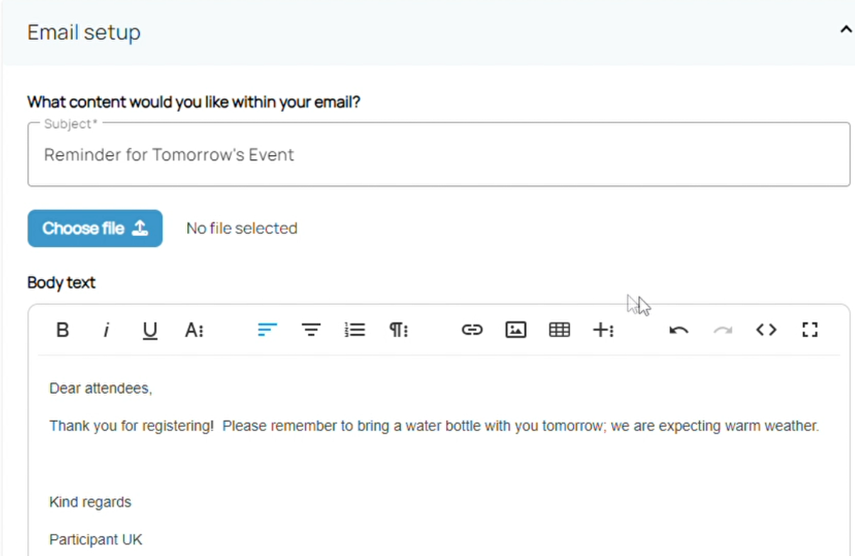Redo the last undone edit

(x=722, y=330)
